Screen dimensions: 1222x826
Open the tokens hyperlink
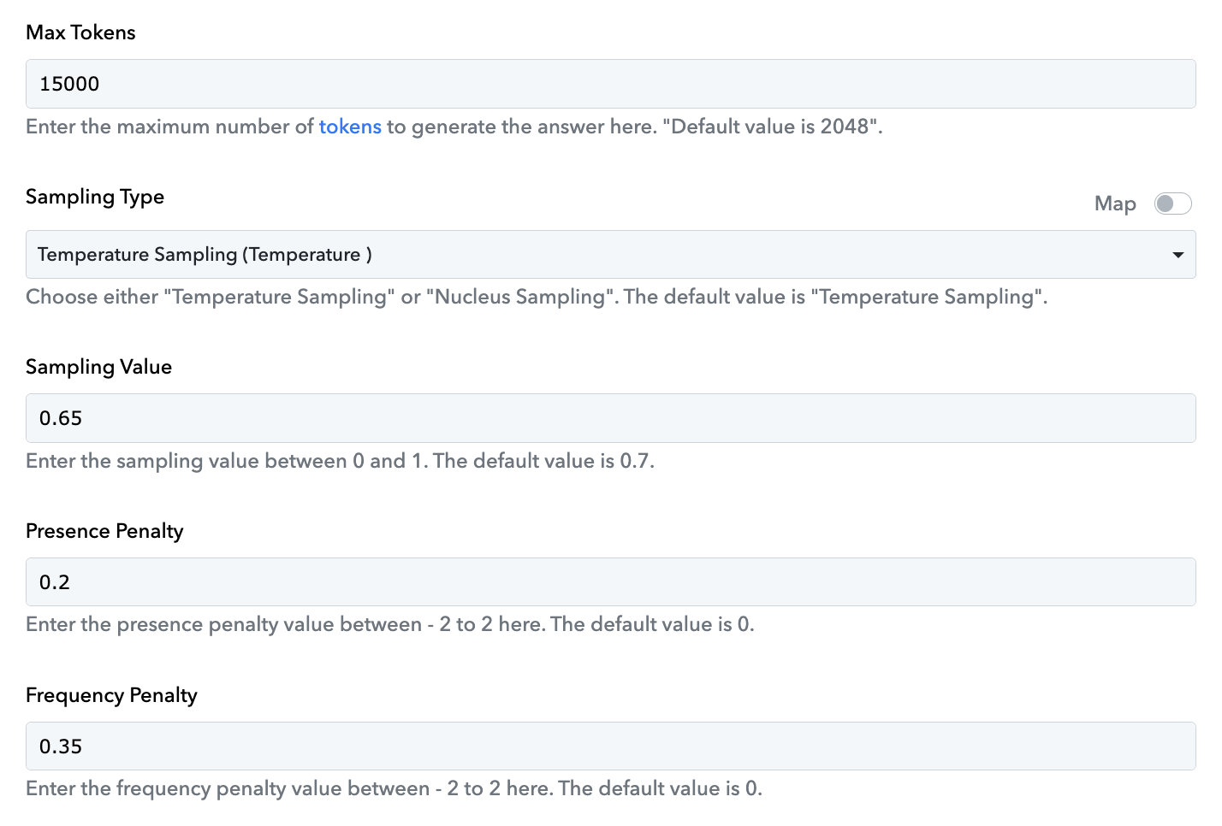click(350, 127)
